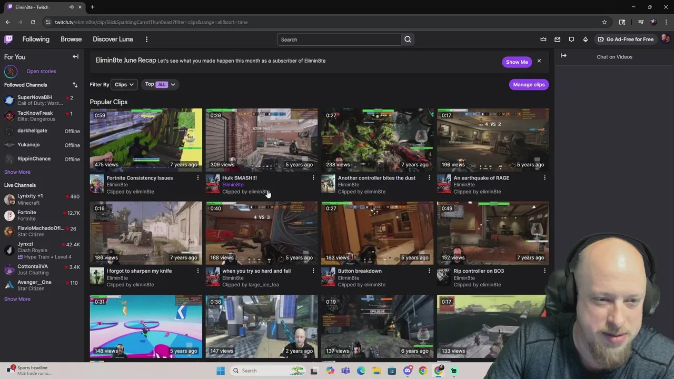
Task: Open the Whispers chat bubble icon
Action: 571,39
